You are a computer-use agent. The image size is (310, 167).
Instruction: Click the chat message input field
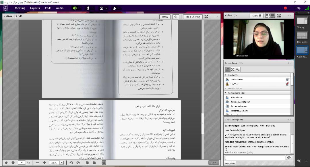coord(255,158)
